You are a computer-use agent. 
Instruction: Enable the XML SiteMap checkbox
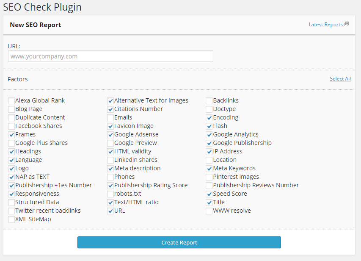coord(11,219)
